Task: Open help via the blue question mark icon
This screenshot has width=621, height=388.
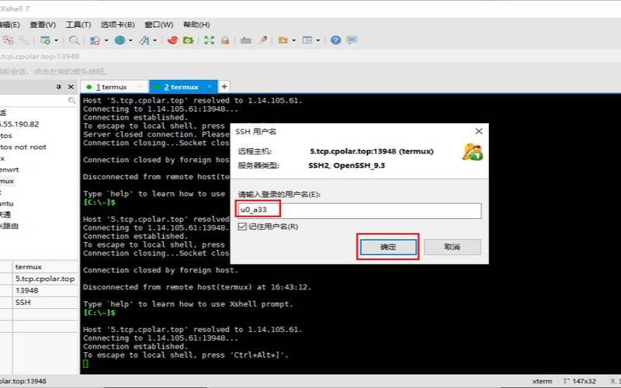Action: point(335,40)
